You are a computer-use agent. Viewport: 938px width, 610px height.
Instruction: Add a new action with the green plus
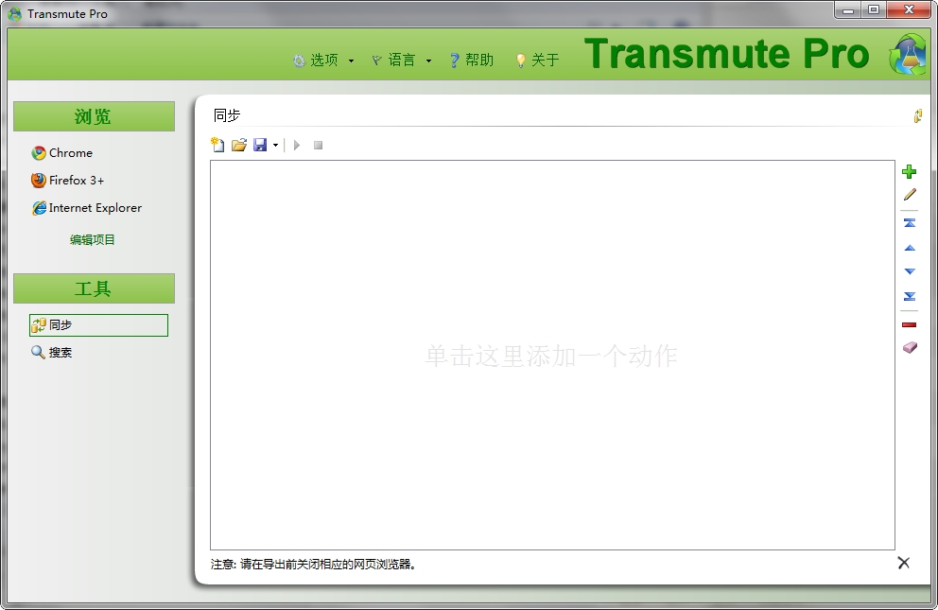[x=909, y=171]
